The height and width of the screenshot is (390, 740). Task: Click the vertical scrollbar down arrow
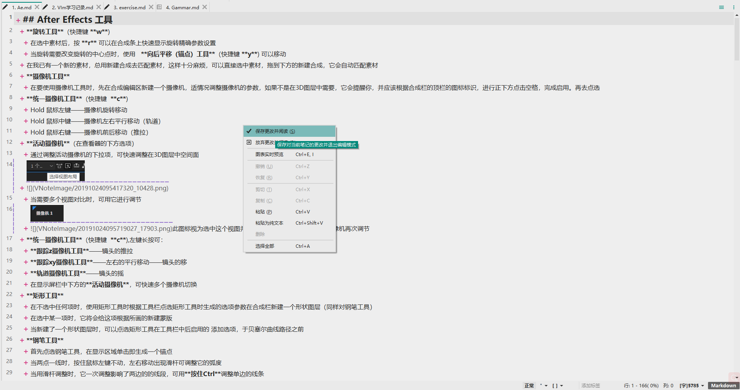click(x=737, y=378)
